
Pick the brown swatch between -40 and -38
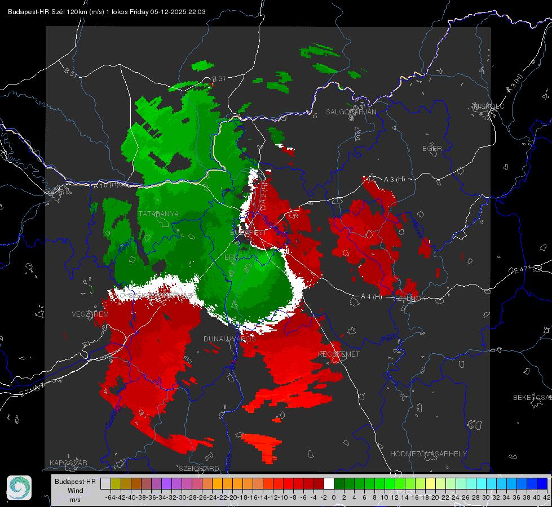pyautogui.click(x=136, y=483)
